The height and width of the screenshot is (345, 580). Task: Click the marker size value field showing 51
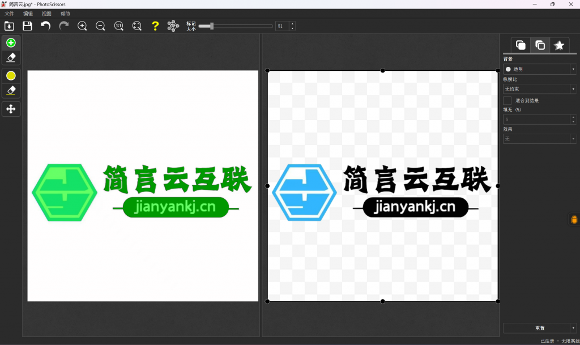click(282, 26)
